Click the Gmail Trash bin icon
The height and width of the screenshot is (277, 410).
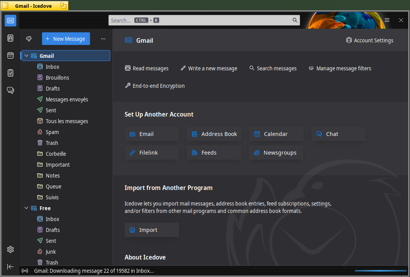click(x=40, y=143)
